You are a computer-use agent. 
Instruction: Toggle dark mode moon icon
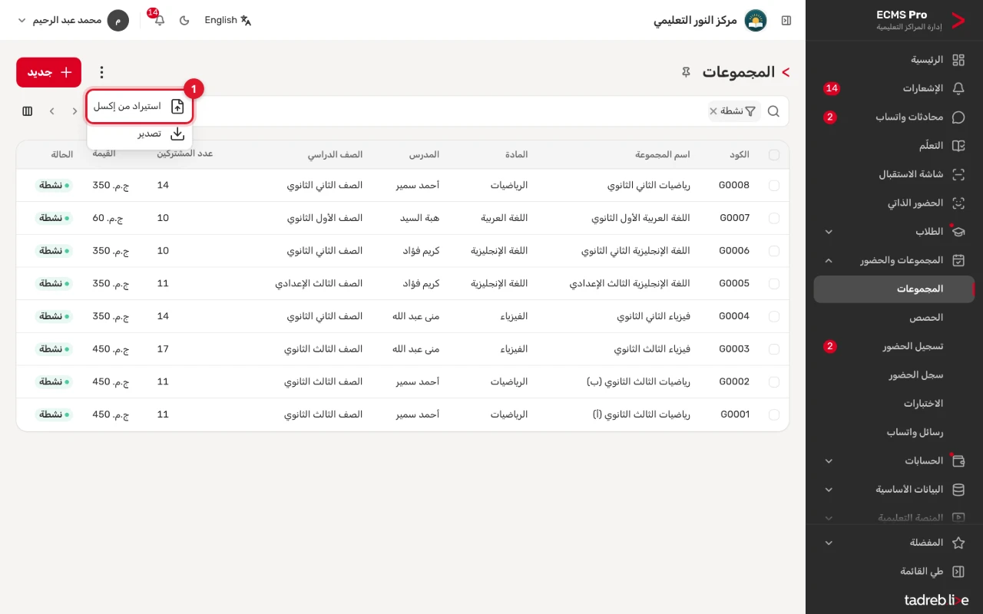pyautogui.click(x=184, y=21)
